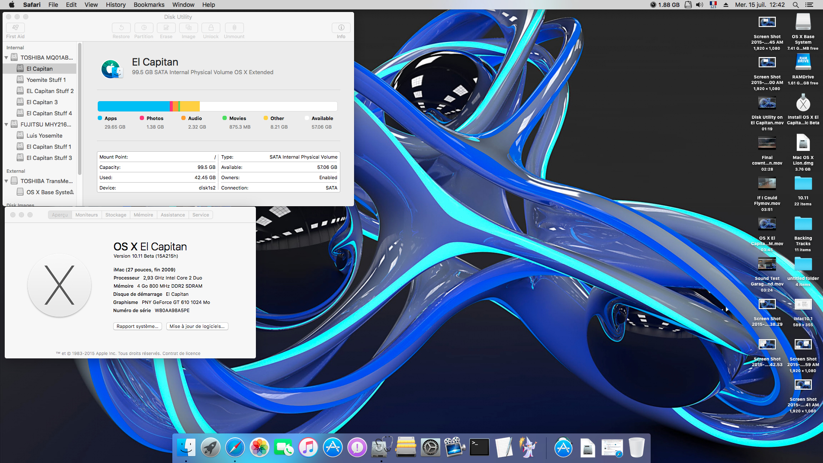823x463 pixels.
Task: Open the Help menu
Action: point(209,5)
